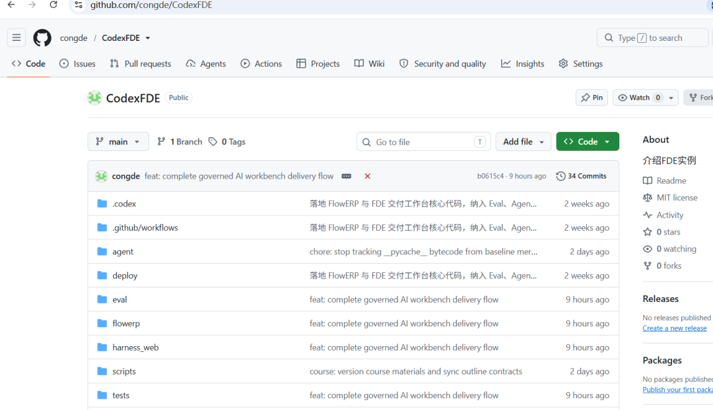Open the Agents tab
Screen dimensions: 713x410
click(205, 63)
